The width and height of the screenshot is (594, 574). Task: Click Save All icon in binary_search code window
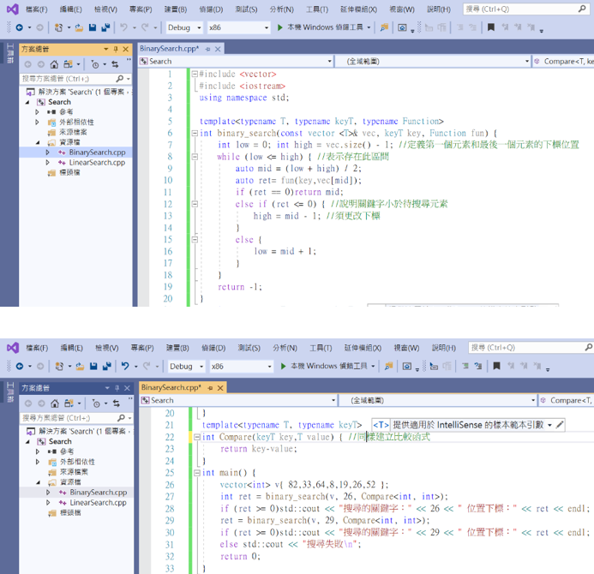click(105, 27)
